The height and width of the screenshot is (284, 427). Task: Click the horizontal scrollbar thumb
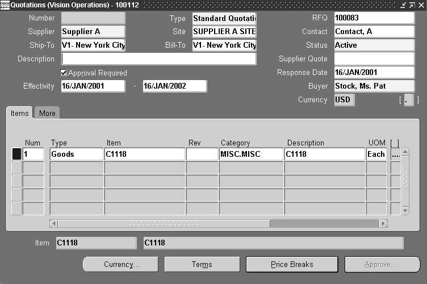tap(164, 224)
